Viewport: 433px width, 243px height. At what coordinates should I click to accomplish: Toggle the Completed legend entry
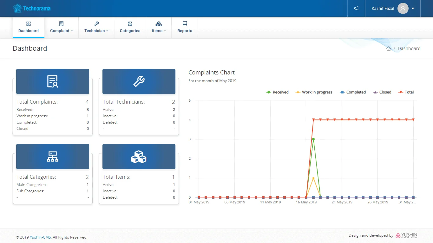[353, 92]
